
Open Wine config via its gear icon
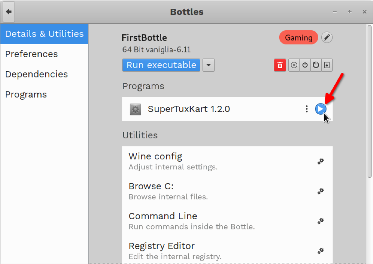click(321, 161)
